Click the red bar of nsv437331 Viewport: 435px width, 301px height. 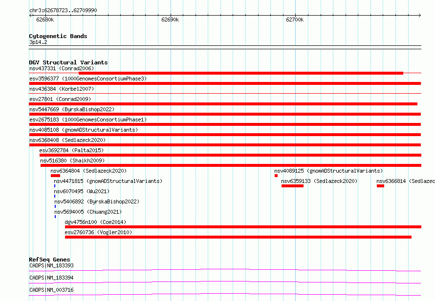pyautogui.click(x=241, y=73)
